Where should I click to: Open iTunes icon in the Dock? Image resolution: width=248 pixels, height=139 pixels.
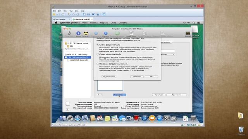(145, 118)
